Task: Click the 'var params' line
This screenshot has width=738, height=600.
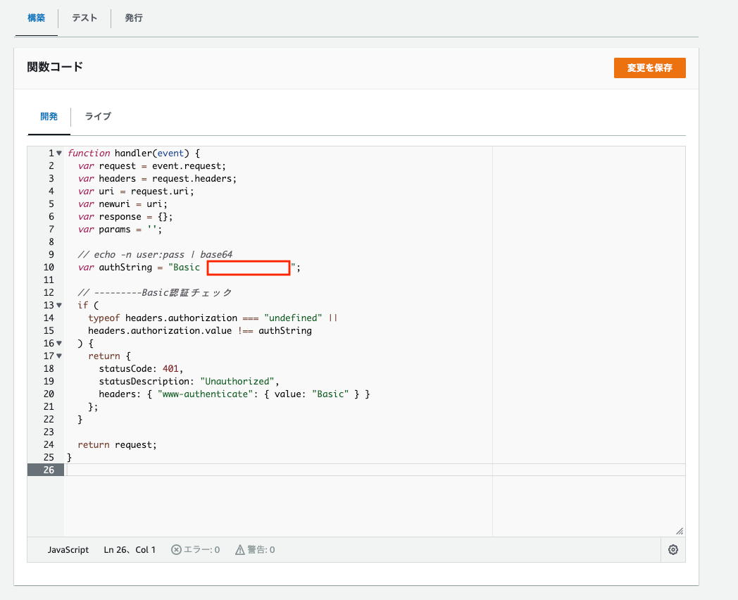Action: (x=120, y=229)
